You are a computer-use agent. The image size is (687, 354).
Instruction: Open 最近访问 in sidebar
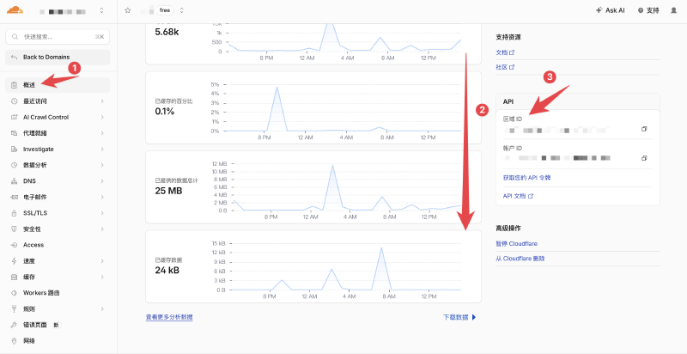pos(35,101)
